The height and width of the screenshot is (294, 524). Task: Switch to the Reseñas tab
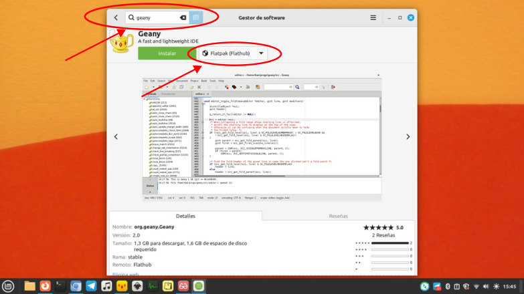[338, 216]
